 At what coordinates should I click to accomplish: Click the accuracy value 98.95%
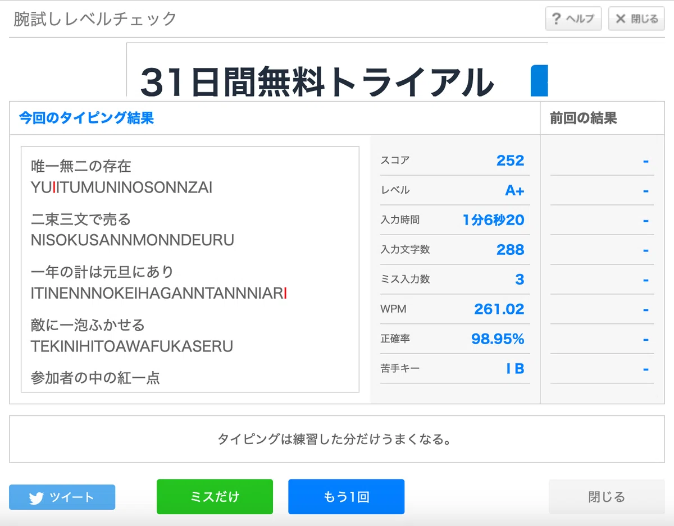(498, 339)
